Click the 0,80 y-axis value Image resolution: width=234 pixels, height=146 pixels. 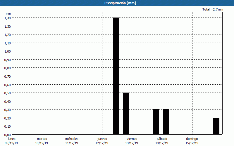pos(8,68)
